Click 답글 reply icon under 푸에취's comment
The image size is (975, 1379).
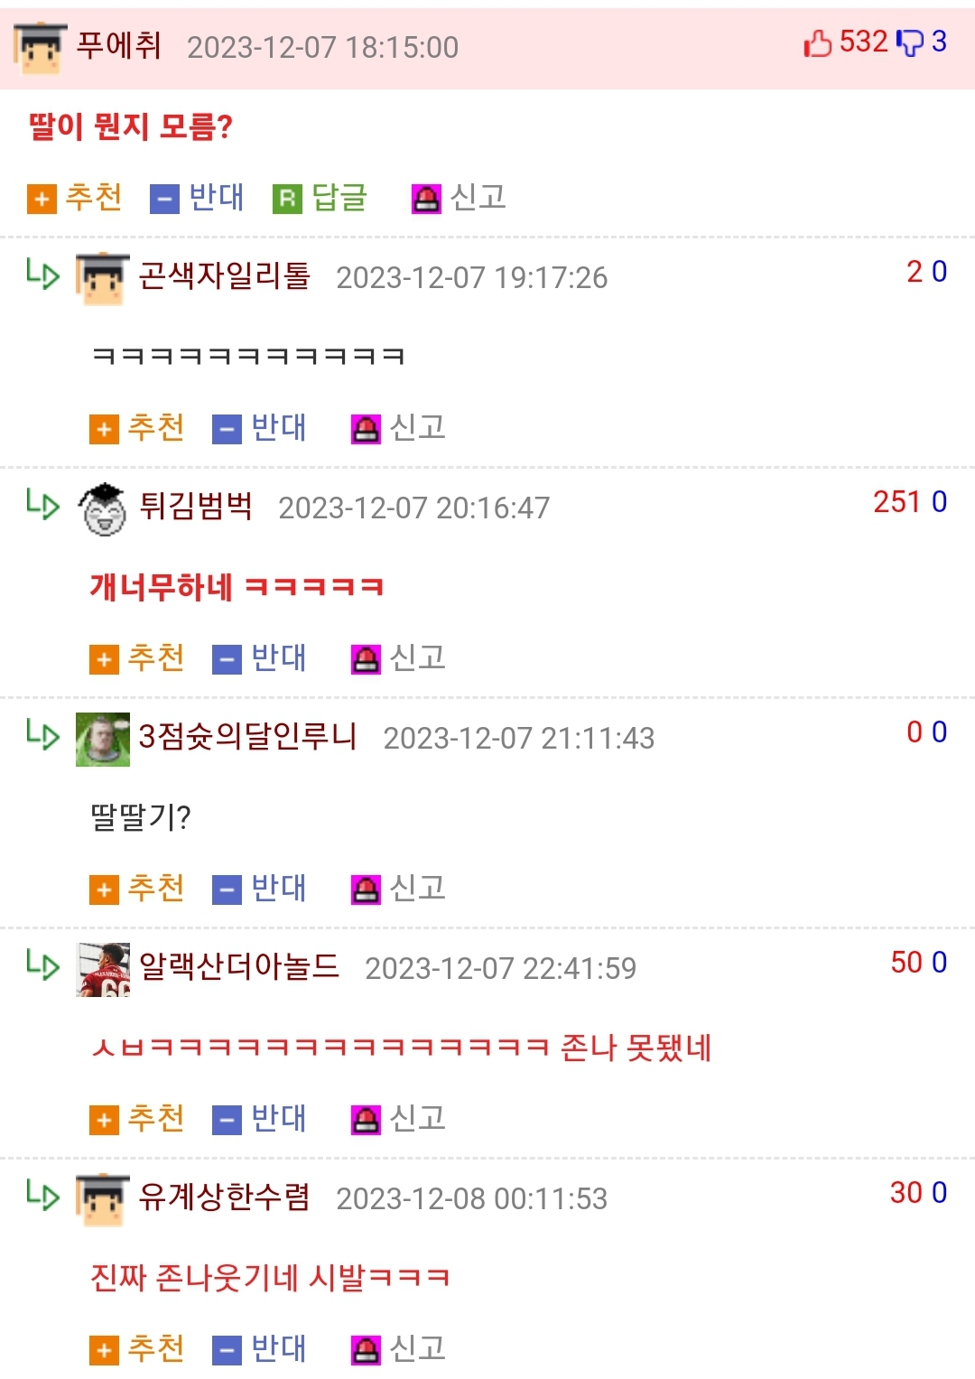320,197
